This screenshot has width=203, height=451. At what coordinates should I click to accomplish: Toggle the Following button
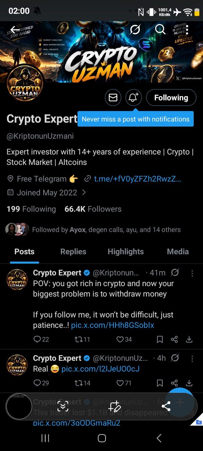coord(171,98)
